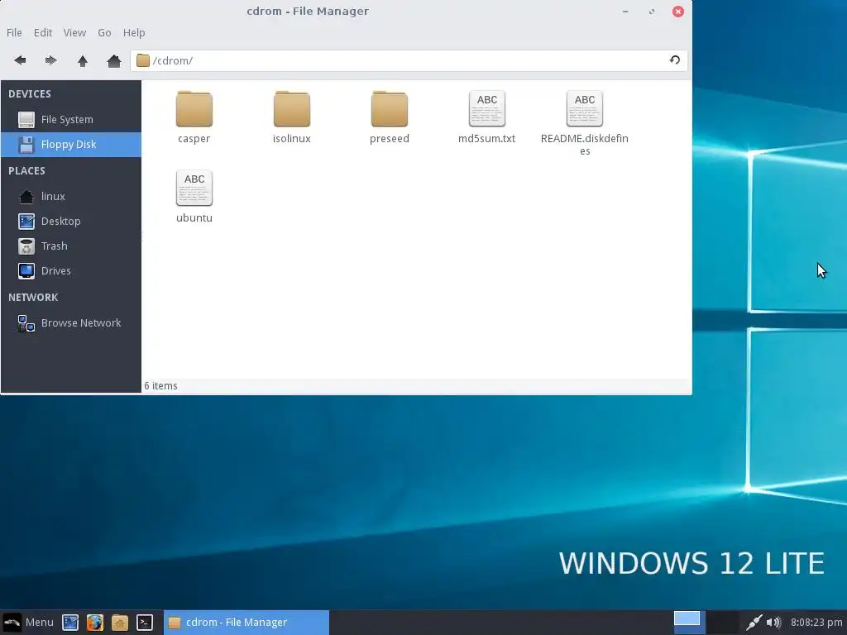Open parent folder with up arrow
This screenshot has height=635, width=847.
click(83, 60)
